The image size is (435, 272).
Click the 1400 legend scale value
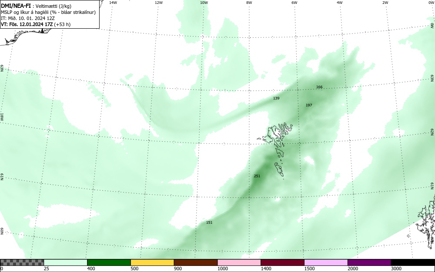tap(266, 269)
